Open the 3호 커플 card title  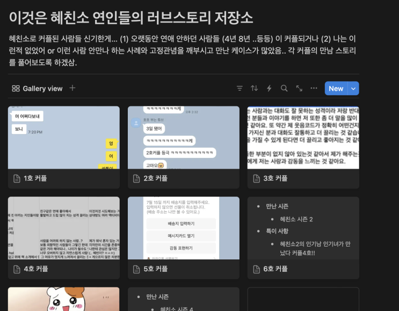click(275, 178)
